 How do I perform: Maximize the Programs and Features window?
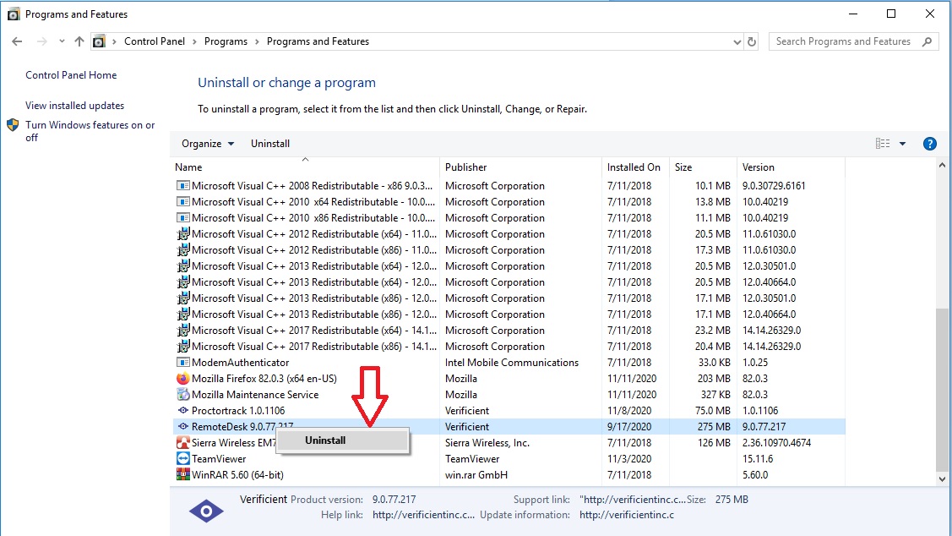pos(890,14)
